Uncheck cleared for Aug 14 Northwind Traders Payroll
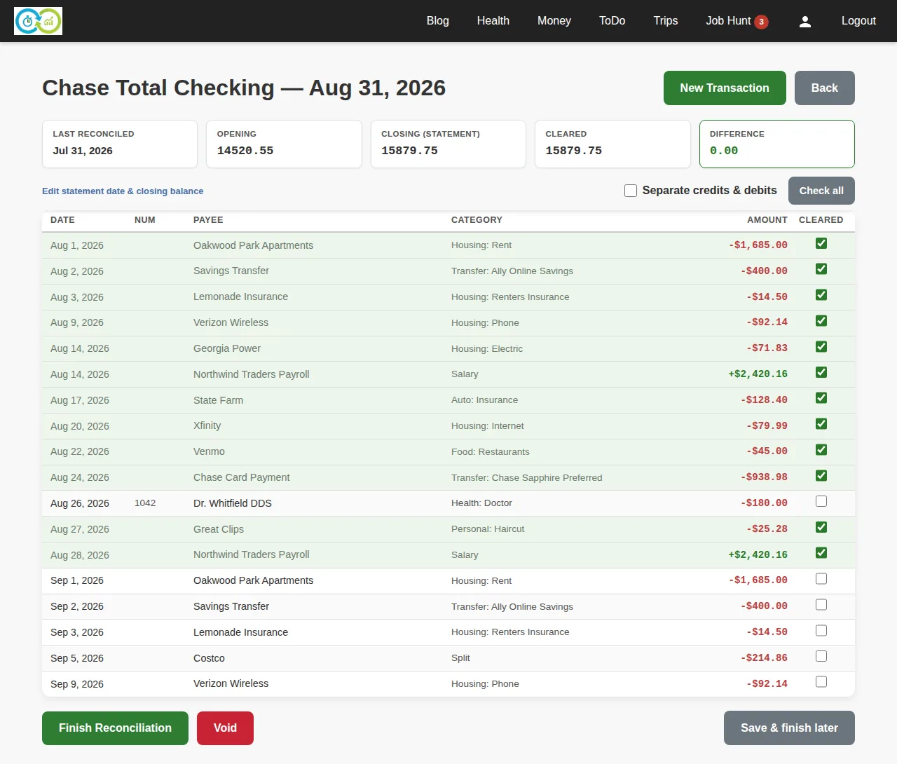This screenshot has height=764, width=897. coord(821,372)
